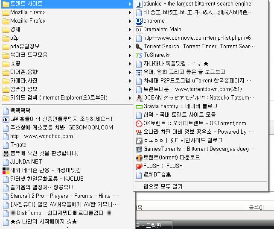The width and height of the screenshot is (274, 229).
Task: Expand the 쇼핑 submenu arrow
Action: point(130,64)
